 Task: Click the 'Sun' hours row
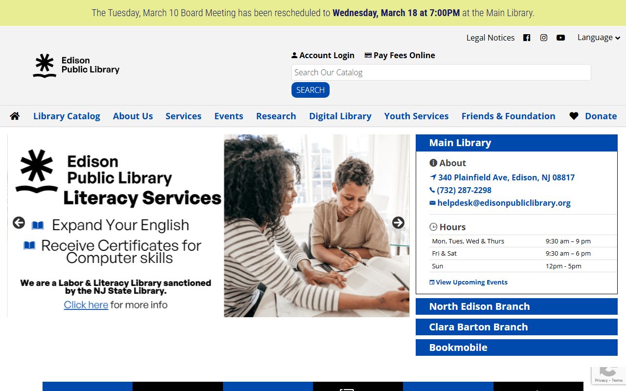[523, 266]
